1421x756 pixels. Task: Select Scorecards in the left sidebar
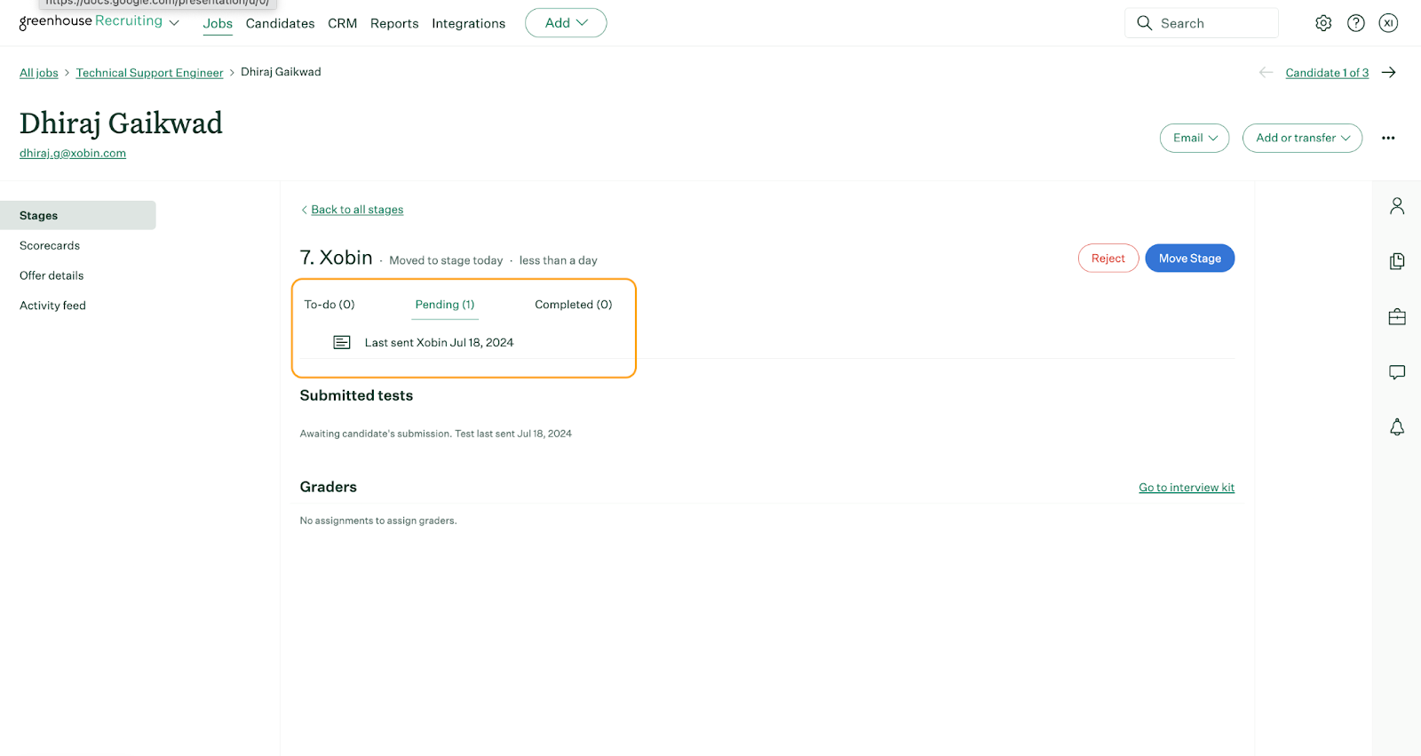click(50, 245)
